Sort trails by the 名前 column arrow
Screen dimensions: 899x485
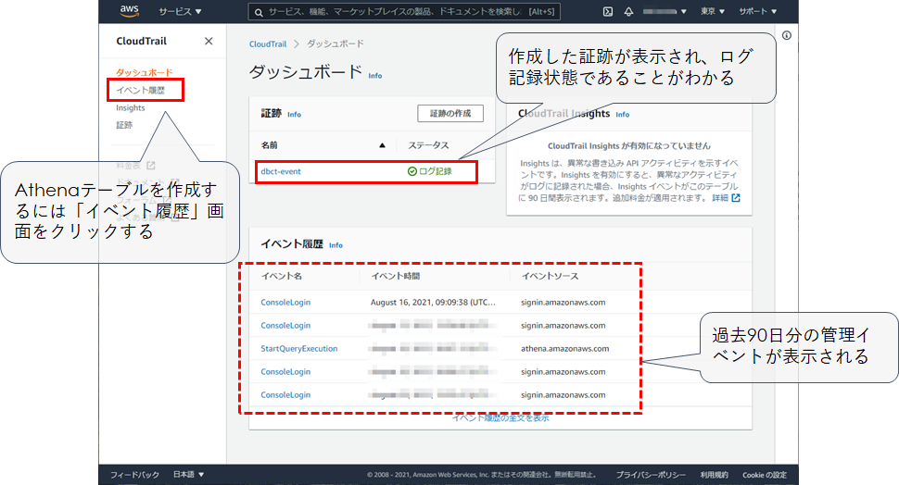coord(382,145)
